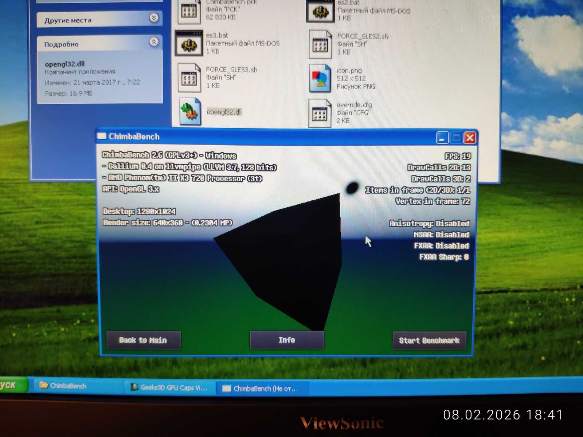Minimize the ChimbaBench window
The width and height of the screenshot is (583, 437).
coord(442,138)
